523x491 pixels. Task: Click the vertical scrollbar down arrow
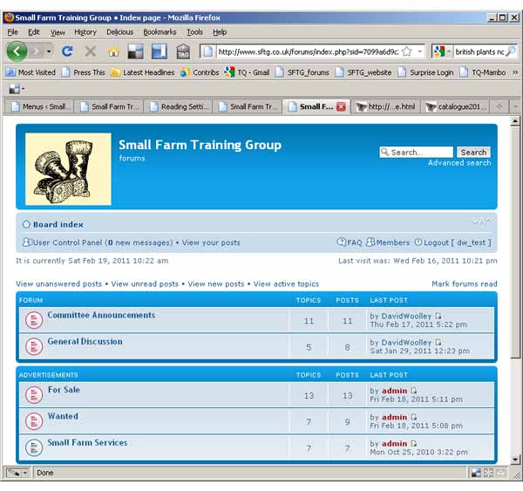click(x=514, y=458)
